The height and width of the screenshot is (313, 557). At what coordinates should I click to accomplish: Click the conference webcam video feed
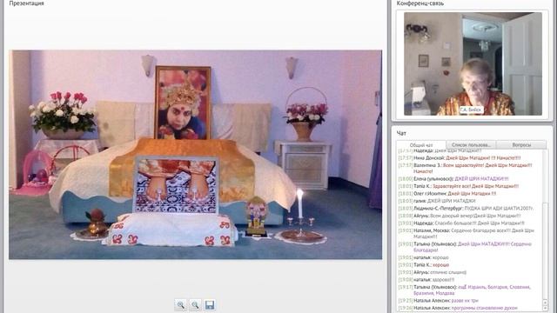click(473, 63)
